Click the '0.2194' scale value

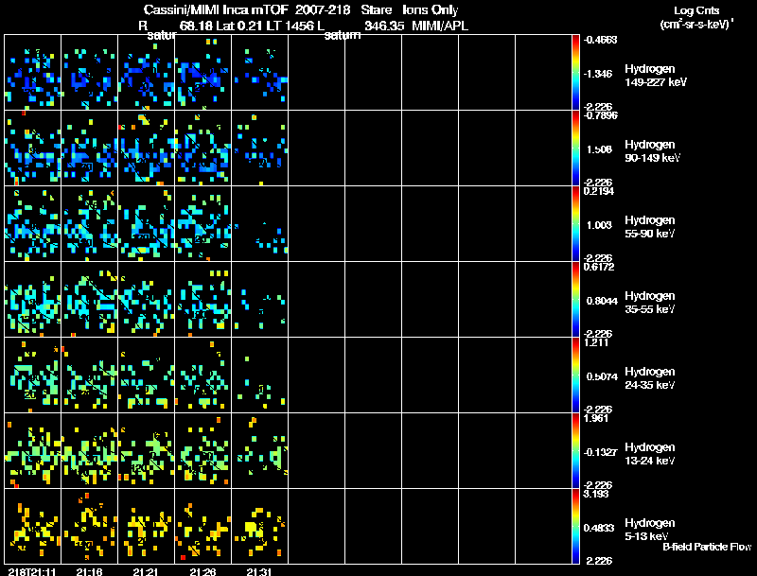pyautogui.click(x=599, y=191)
